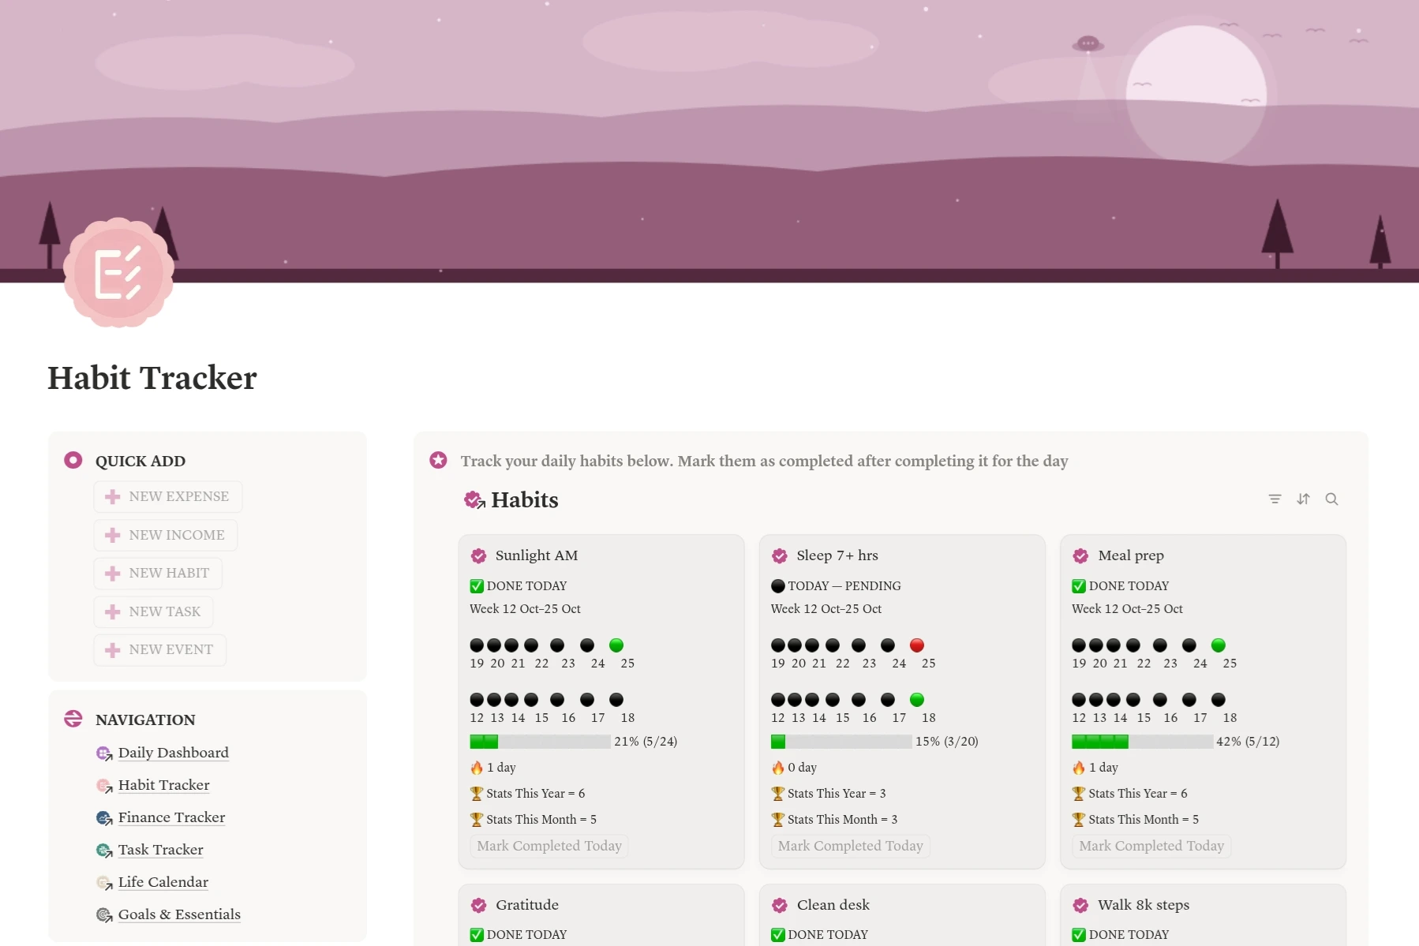Image resolution: width=1419 pixels, height=946 pixels.
Task: Go to Finance Tracker page
Action: (x=171, y=817)
